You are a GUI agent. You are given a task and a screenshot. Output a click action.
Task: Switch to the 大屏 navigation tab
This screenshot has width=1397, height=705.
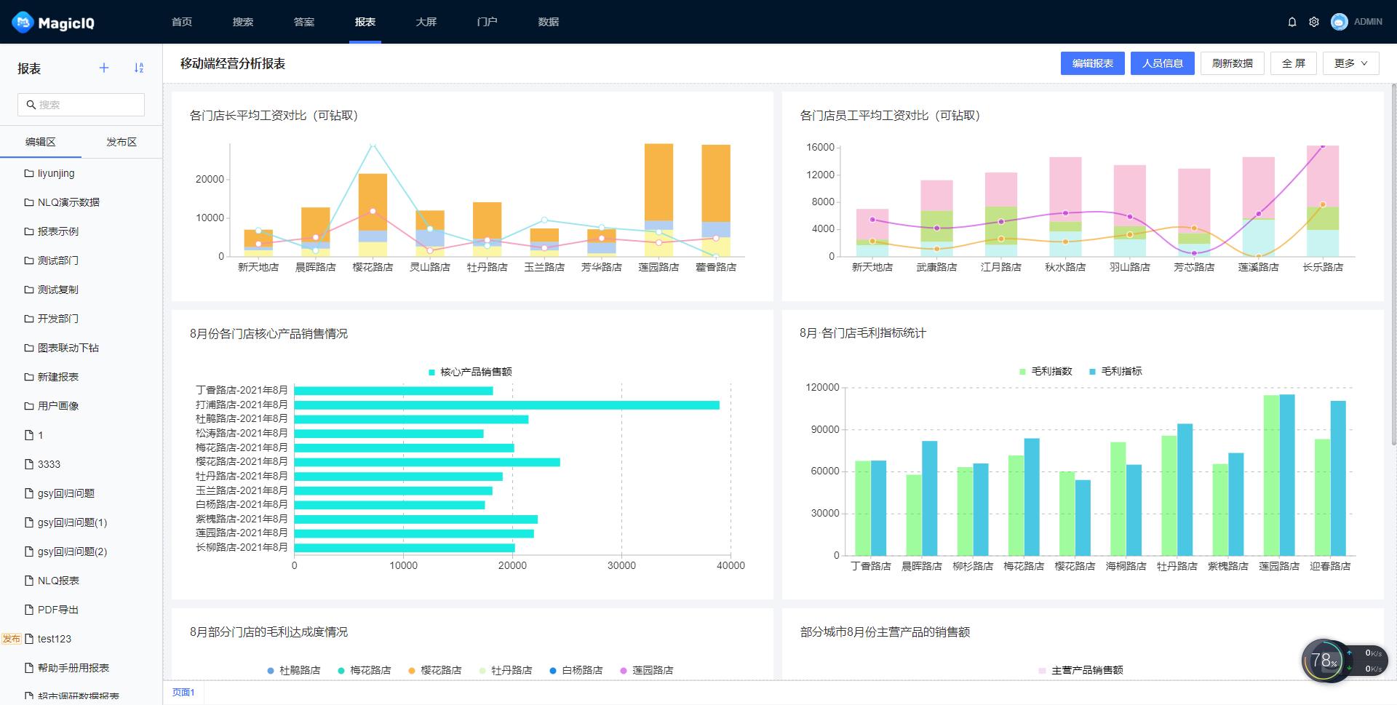coord(426,22)
